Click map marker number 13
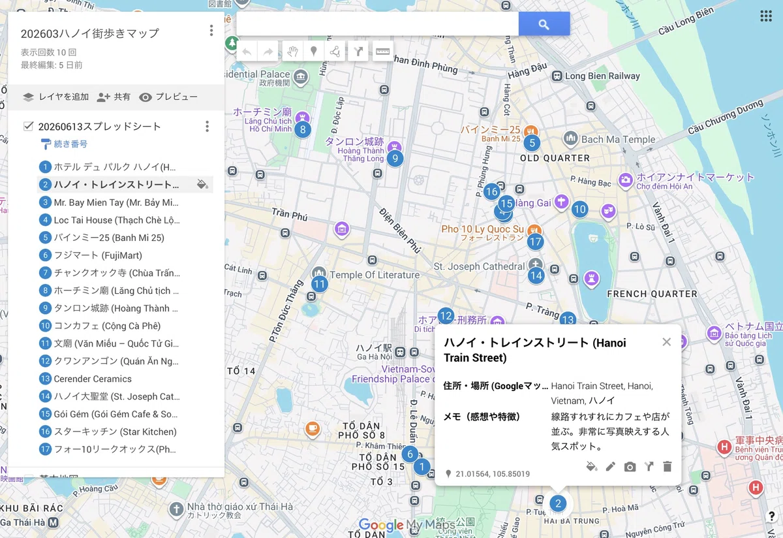The height and width of the screenshot is (538, 783). (x=568, y=319)
